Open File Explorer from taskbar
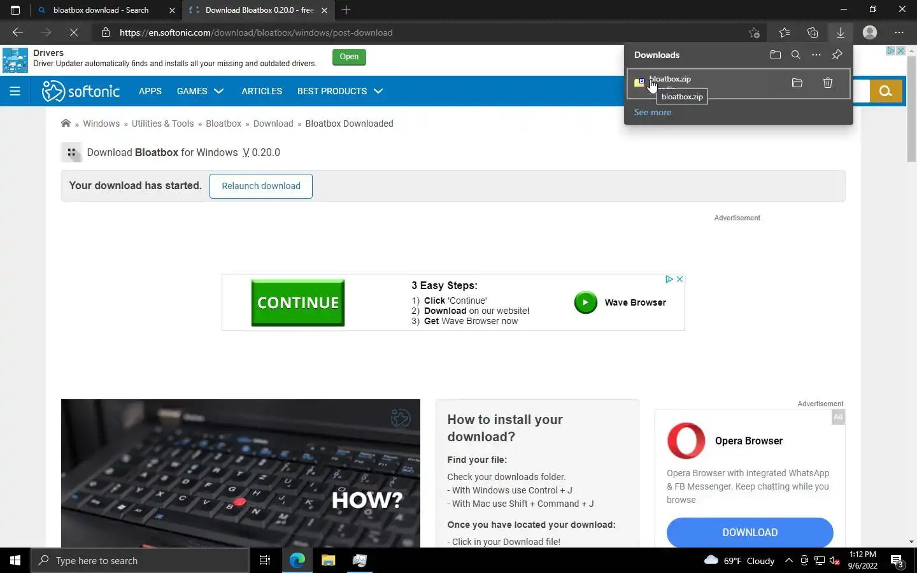 [x=328, y=560]
